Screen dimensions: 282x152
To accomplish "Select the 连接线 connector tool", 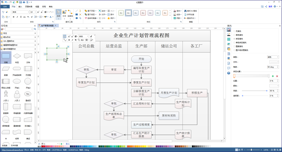I will 70,14.
